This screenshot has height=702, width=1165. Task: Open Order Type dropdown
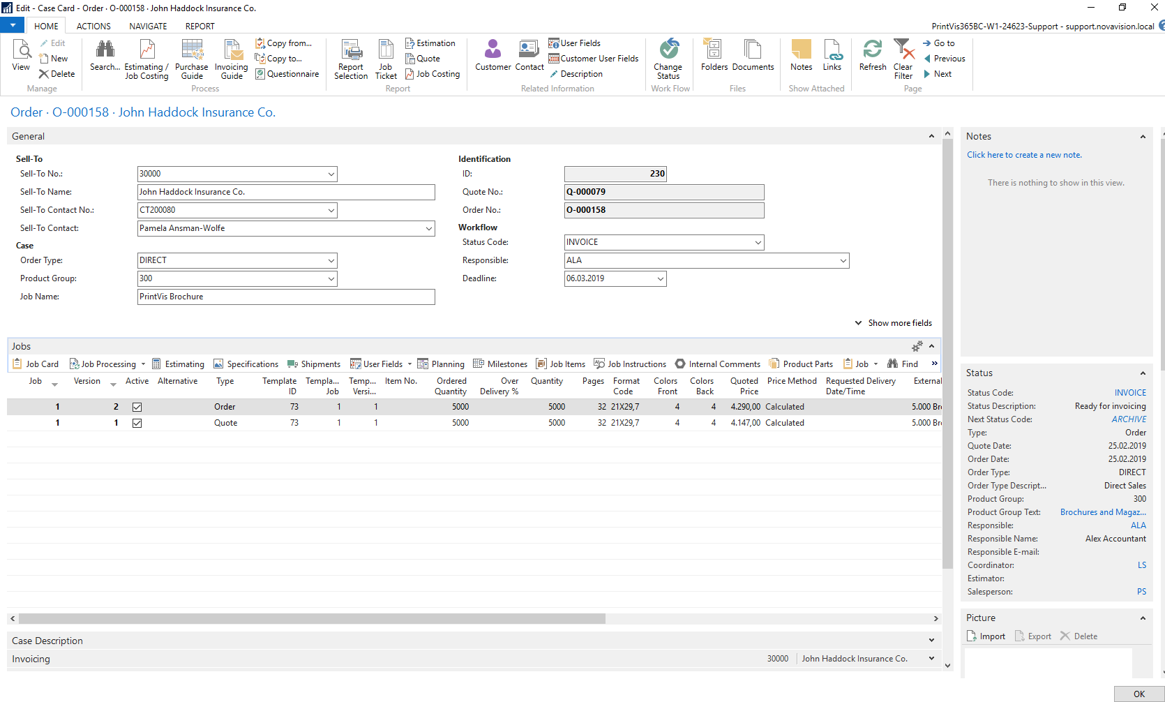click(x=331, y=260)
